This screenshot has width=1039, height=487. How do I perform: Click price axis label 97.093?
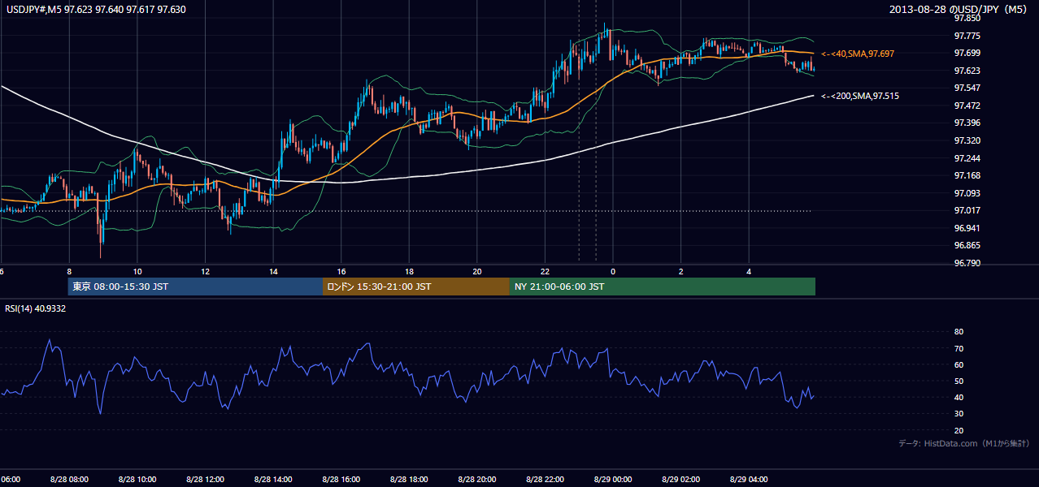point(966,193)
